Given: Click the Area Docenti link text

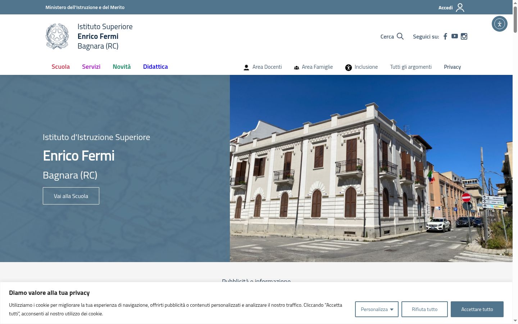Looking at the screenshot, I should pyautogui.click(x=267, y=67).
